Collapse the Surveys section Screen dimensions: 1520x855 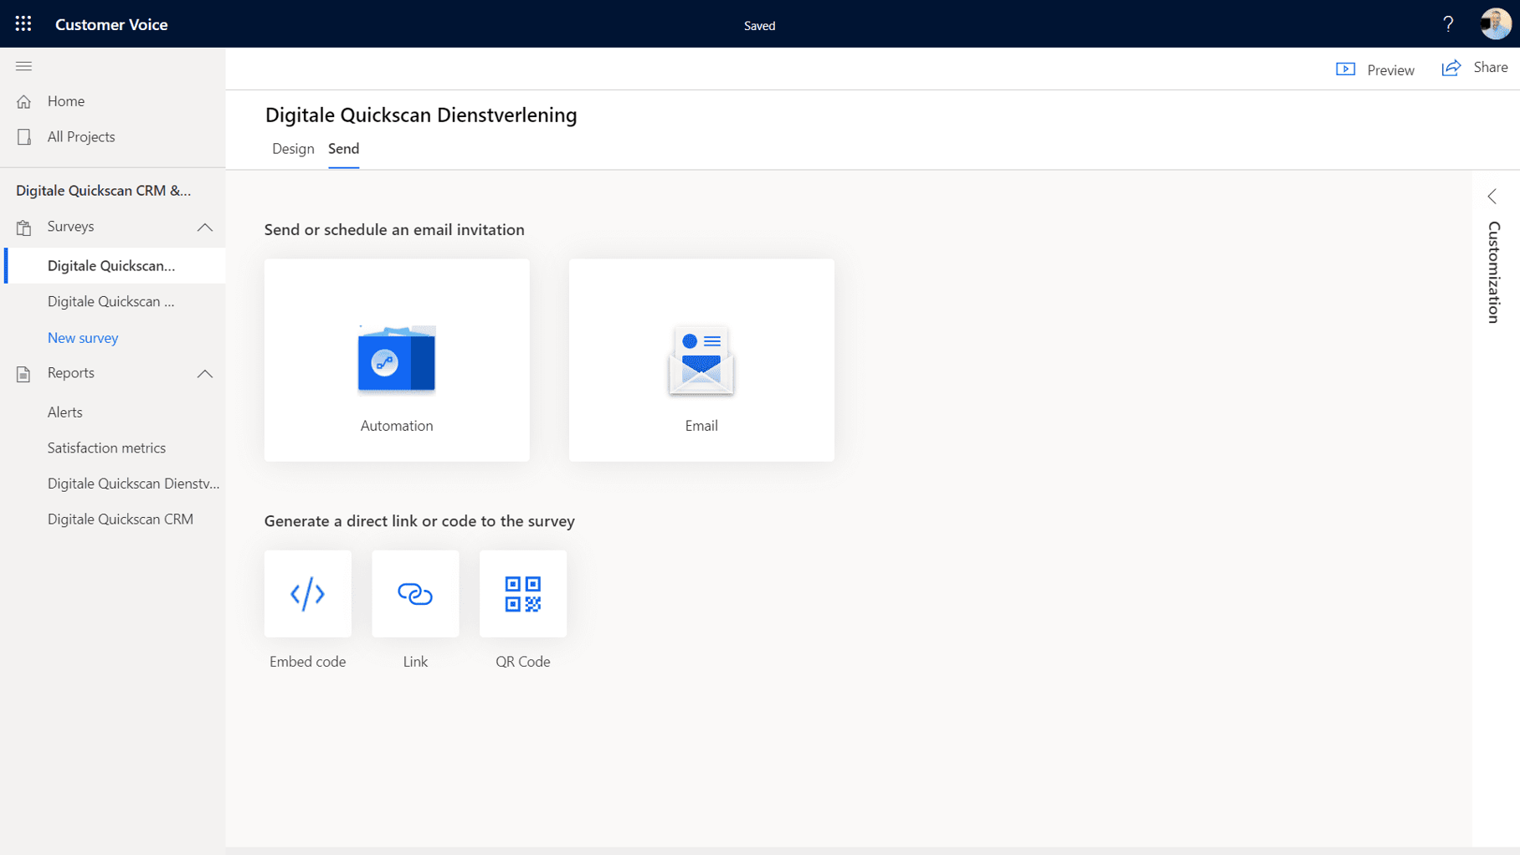click(x=205, y=228)
